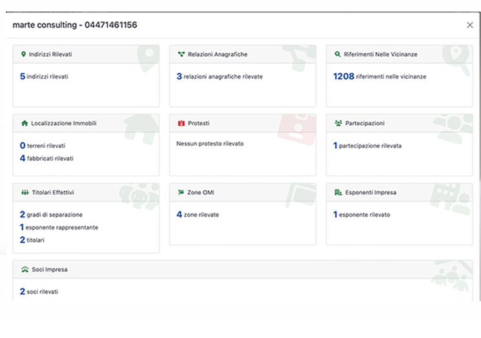Open 4 zone rilevate link
Screen dimensions: 481x338
pyautogui.click(x=198, y=215)
